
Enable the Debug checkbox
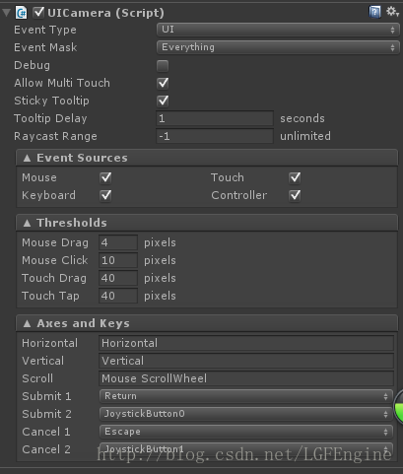[x=163, y=65]
